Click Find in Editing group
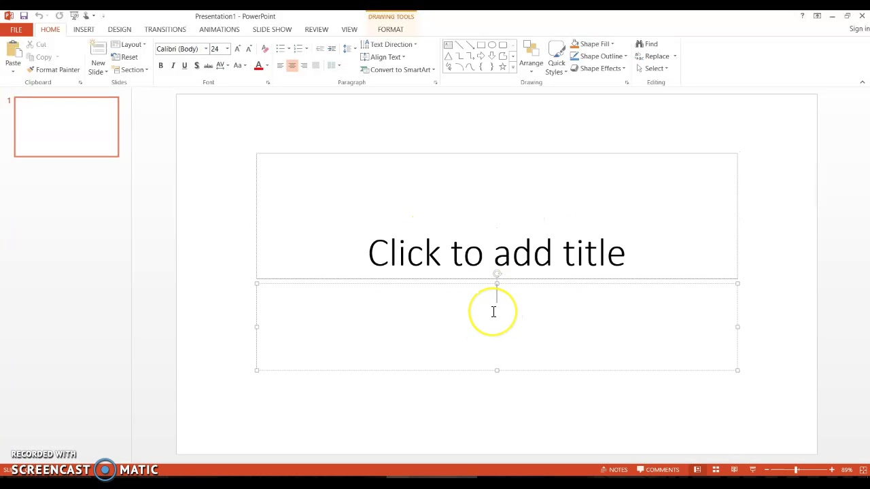 click(x=646, y=44)
